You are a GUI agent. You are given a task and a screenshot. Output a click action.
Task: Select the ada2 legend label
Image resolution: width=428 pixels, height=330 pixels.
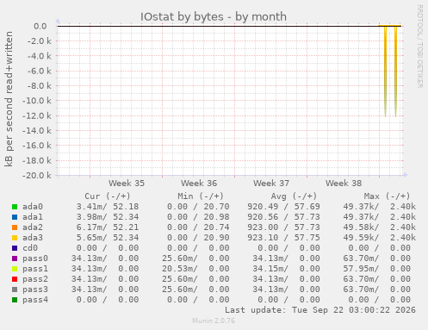[x=33, y=227]
